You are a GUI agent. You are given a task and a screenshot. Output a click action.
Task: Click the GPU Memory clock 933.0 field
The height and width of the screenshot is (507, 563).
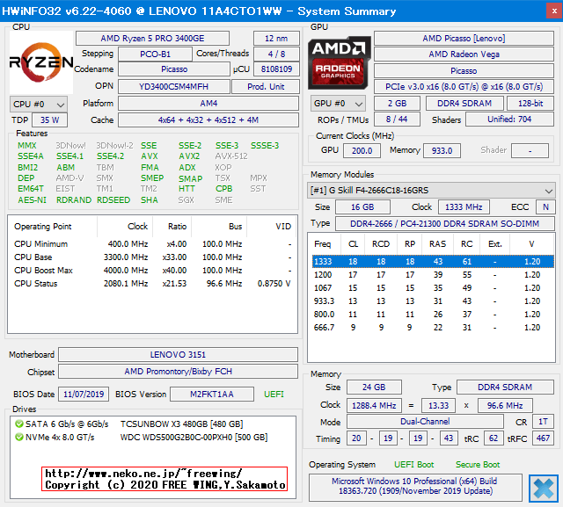click(442, 150)
